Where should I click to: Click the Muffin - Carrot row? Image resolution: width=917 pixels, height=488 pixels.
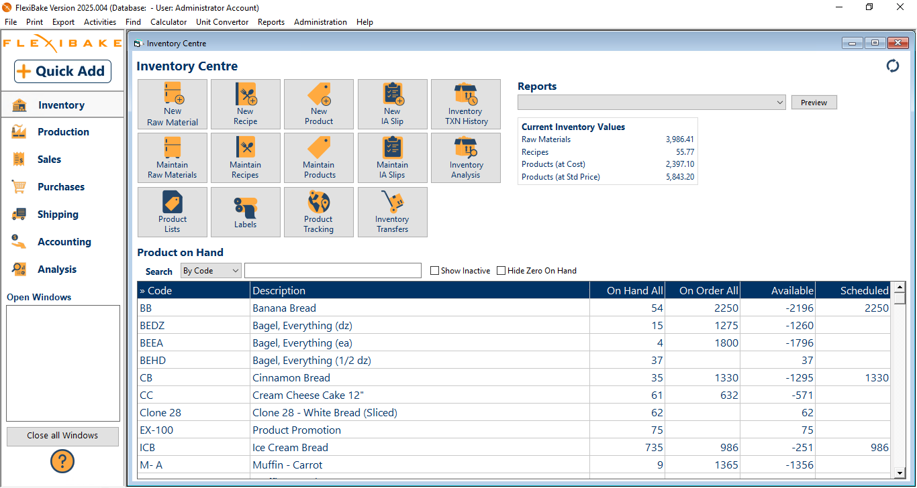(514, 465)
